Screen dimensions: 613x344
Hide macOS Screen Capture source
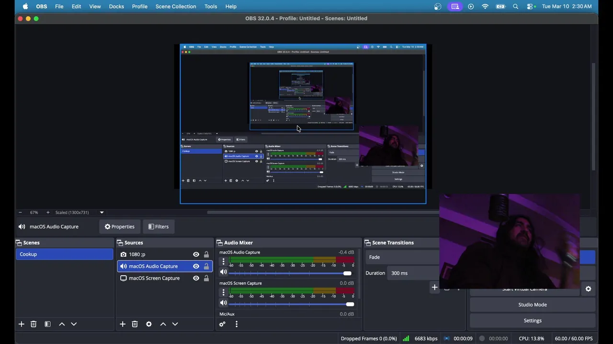click(x=196, y=278)
